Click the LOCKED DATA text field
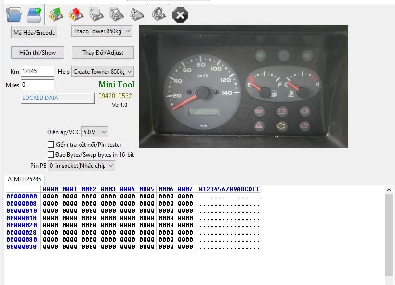This screenshot has width=395, height=285. (58, 98)
